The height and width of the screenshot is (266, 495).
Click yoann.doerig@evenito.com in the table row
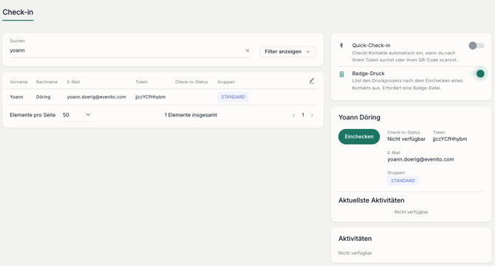pos(96,97)
